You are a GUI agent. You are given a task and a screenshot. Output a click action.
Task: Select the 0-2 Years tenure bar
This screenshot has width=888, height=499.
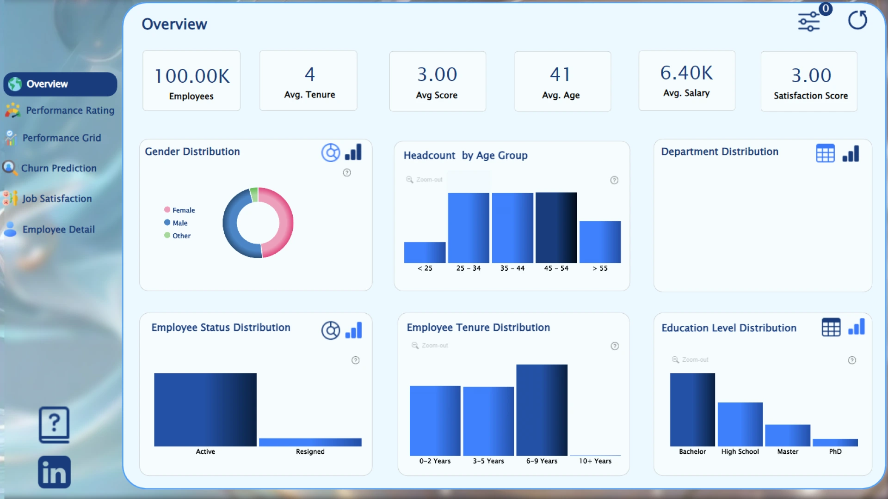[435, 421]
